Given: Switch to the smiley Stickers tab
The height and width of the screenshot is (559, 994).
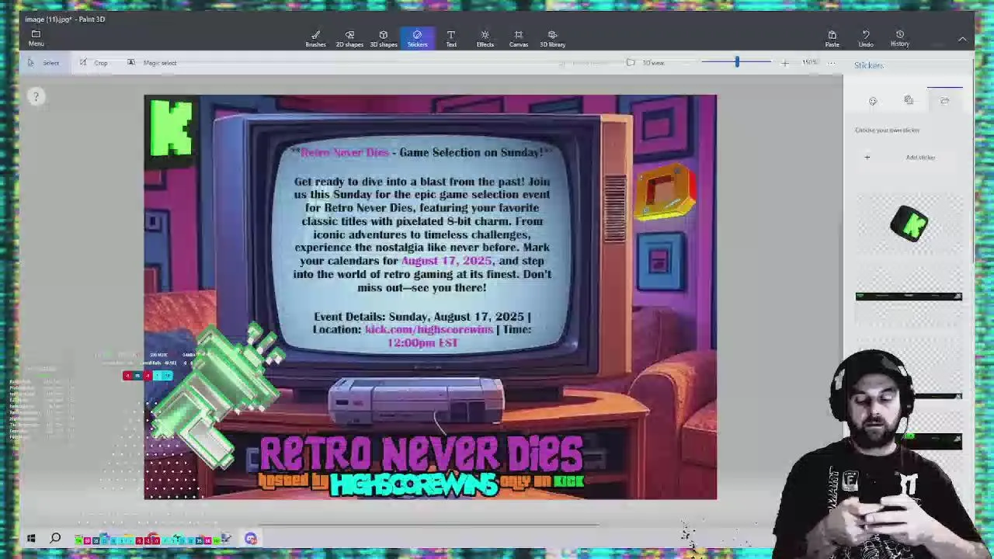Looking at the screenshot, I should click(873, 101).
